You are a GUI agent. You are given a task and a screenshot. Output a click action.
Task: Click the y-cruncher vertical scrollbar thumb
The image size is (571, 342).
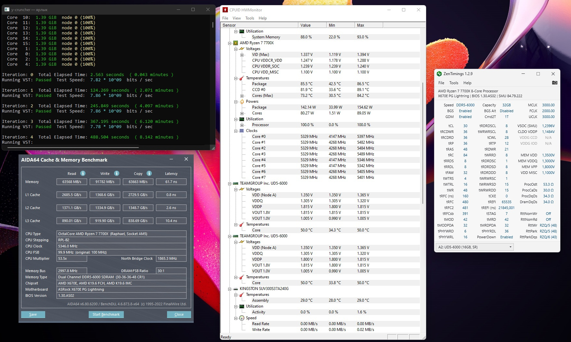[213, 25]
